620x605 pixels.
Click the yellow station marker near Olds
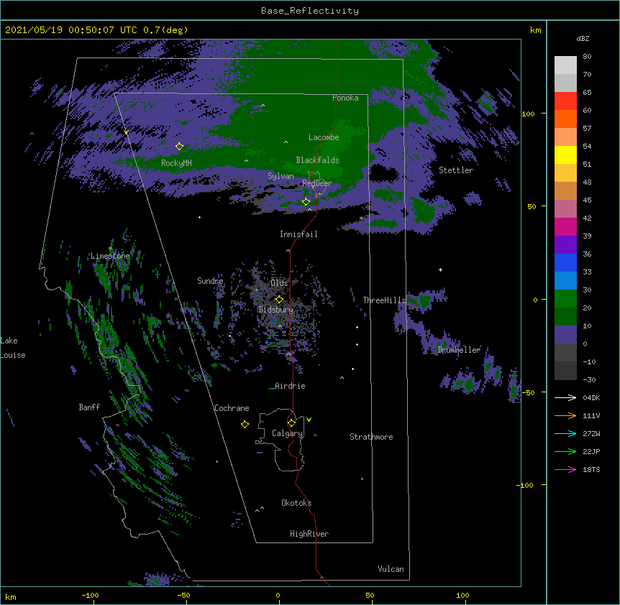click(x=279, y=300)
